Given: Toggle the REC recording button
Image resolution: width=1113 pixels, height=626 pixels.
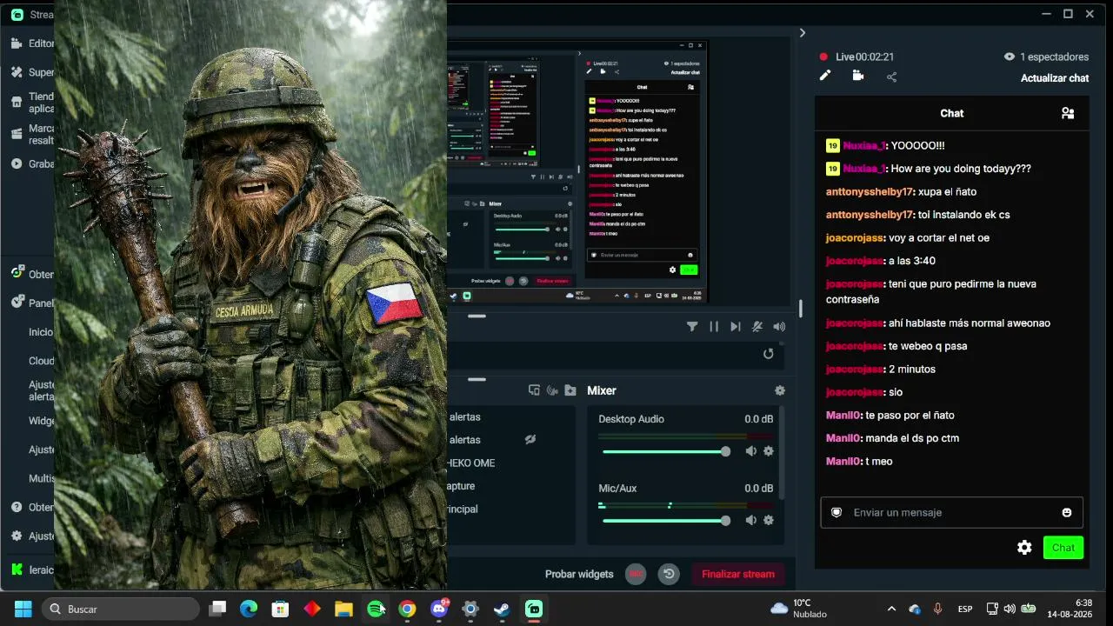Looking at the screenshot, I should pyautogui.click(x=636, y=574).
